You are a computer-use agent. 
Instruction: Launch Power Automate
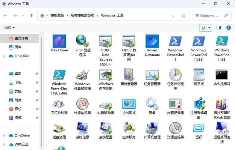pyautogui.click(x=152, y=41)
